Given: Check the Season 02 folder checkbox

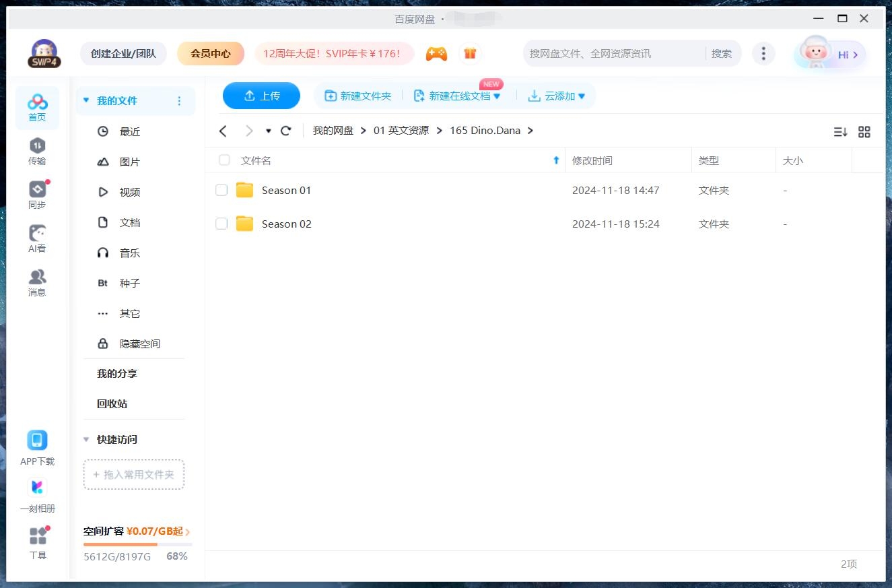Looking at the screenshot, I should click(x=221, y=224).
